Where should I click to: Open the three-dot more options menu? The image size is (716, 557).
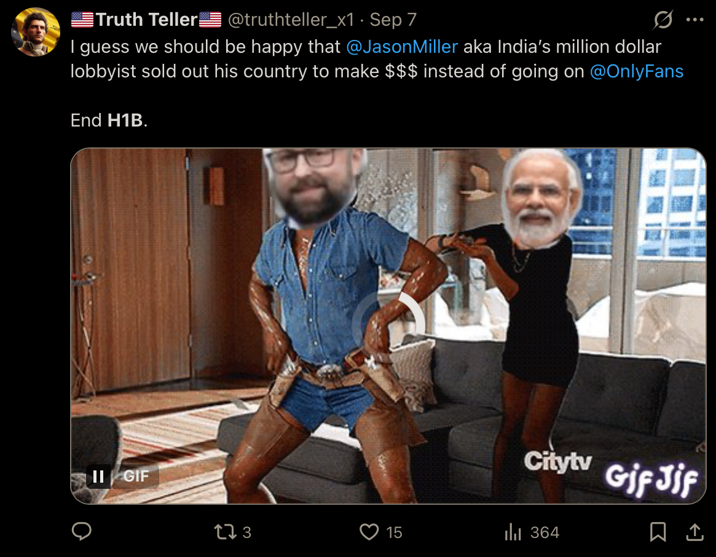tap(694, 20)
